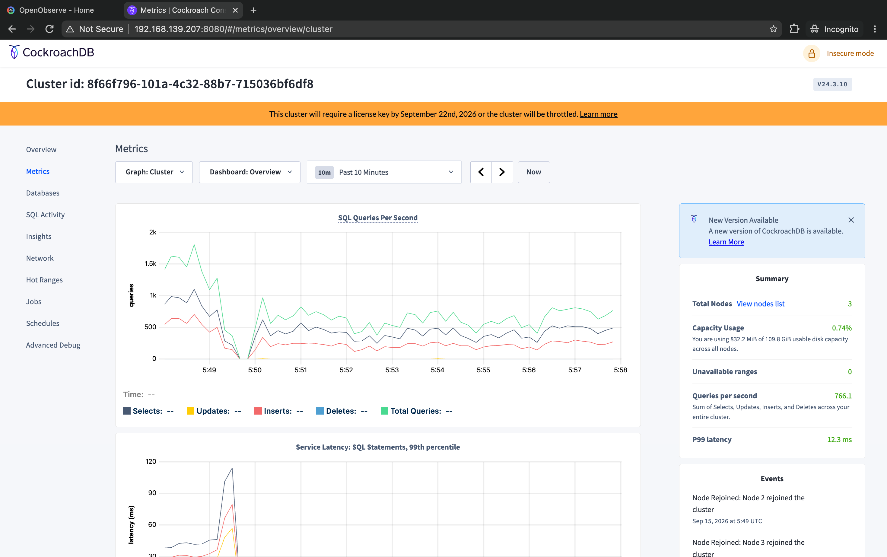The image size is (887, 557).
Task: Click the Total Nodes count 3
Action: pyautogui.click(x=850, y=304)
